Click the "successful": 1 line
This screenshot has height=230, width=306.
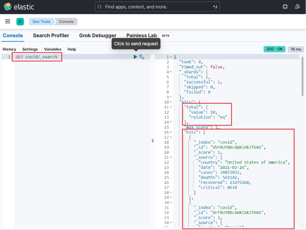point(203,82)
